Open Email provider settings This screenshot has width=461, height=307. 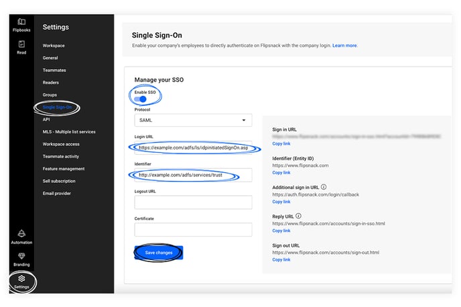57,194
